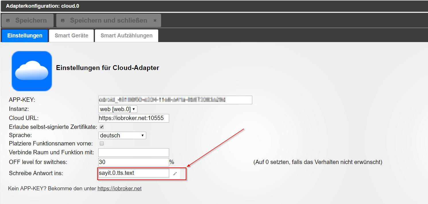Click the Auf 0 setzten hint text
The width and height of the screenshot is (428, 204).
(x=318, y=162)
